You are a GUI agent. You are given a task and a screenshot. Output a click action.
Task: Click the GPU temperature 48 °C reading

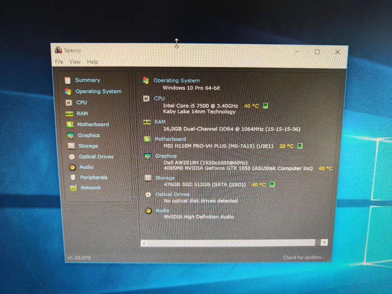click(325, 168)
